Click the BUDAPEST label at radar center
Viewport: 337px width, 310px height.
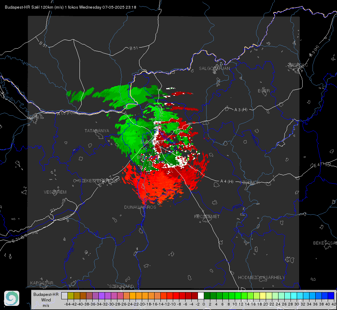tap(152, 142)
